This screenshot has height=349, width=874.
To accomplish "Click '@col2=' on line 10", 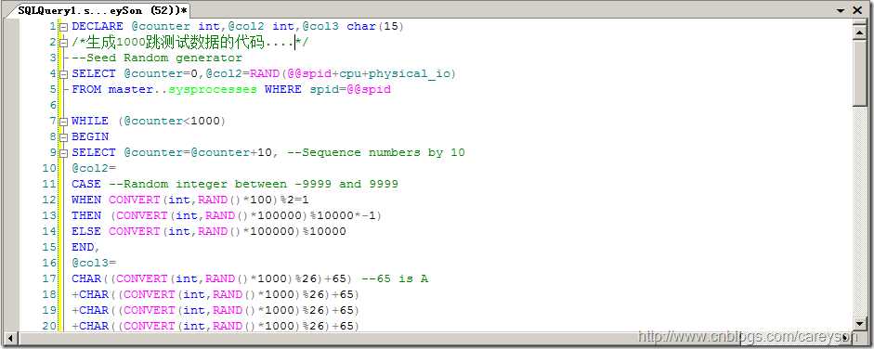I will pyautogui.click(x=94, y=168).
